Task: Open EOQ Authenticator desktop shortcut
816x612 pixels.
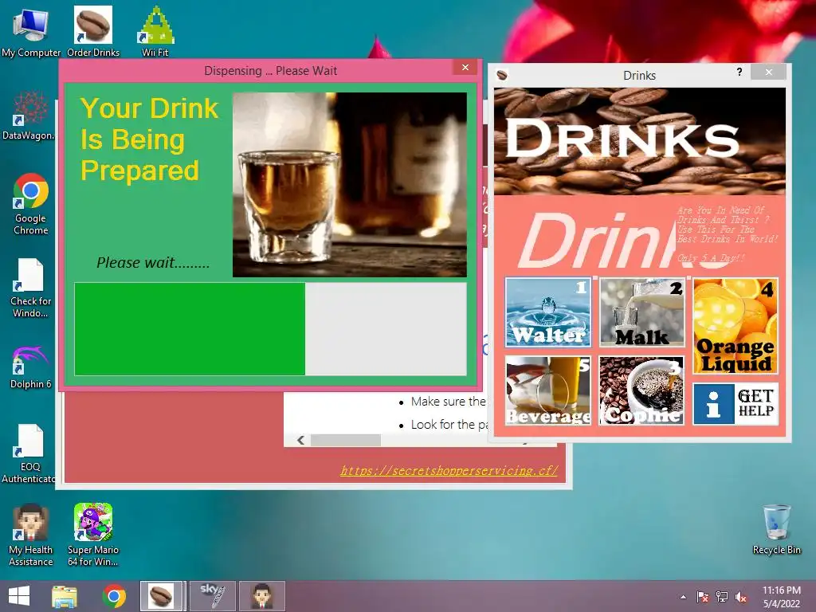Action: tap(29, 453)
